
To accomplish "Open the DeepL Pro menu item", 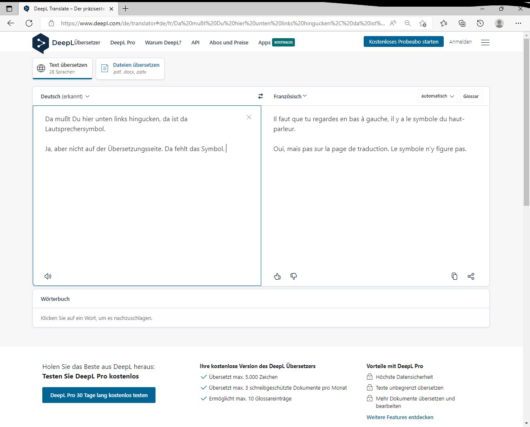I will pyautogui.click(x=123, y=42).
